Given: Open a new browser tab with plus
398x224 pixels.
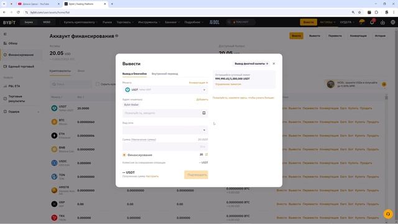Looking at the screenshot, I should [x=112, y=4].
